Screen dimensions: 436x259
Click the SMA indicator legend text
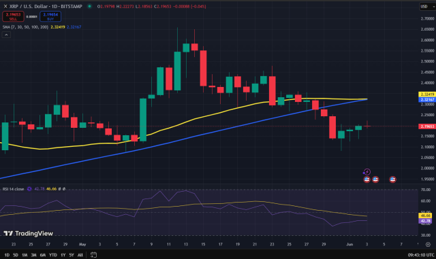pos(25,27)
